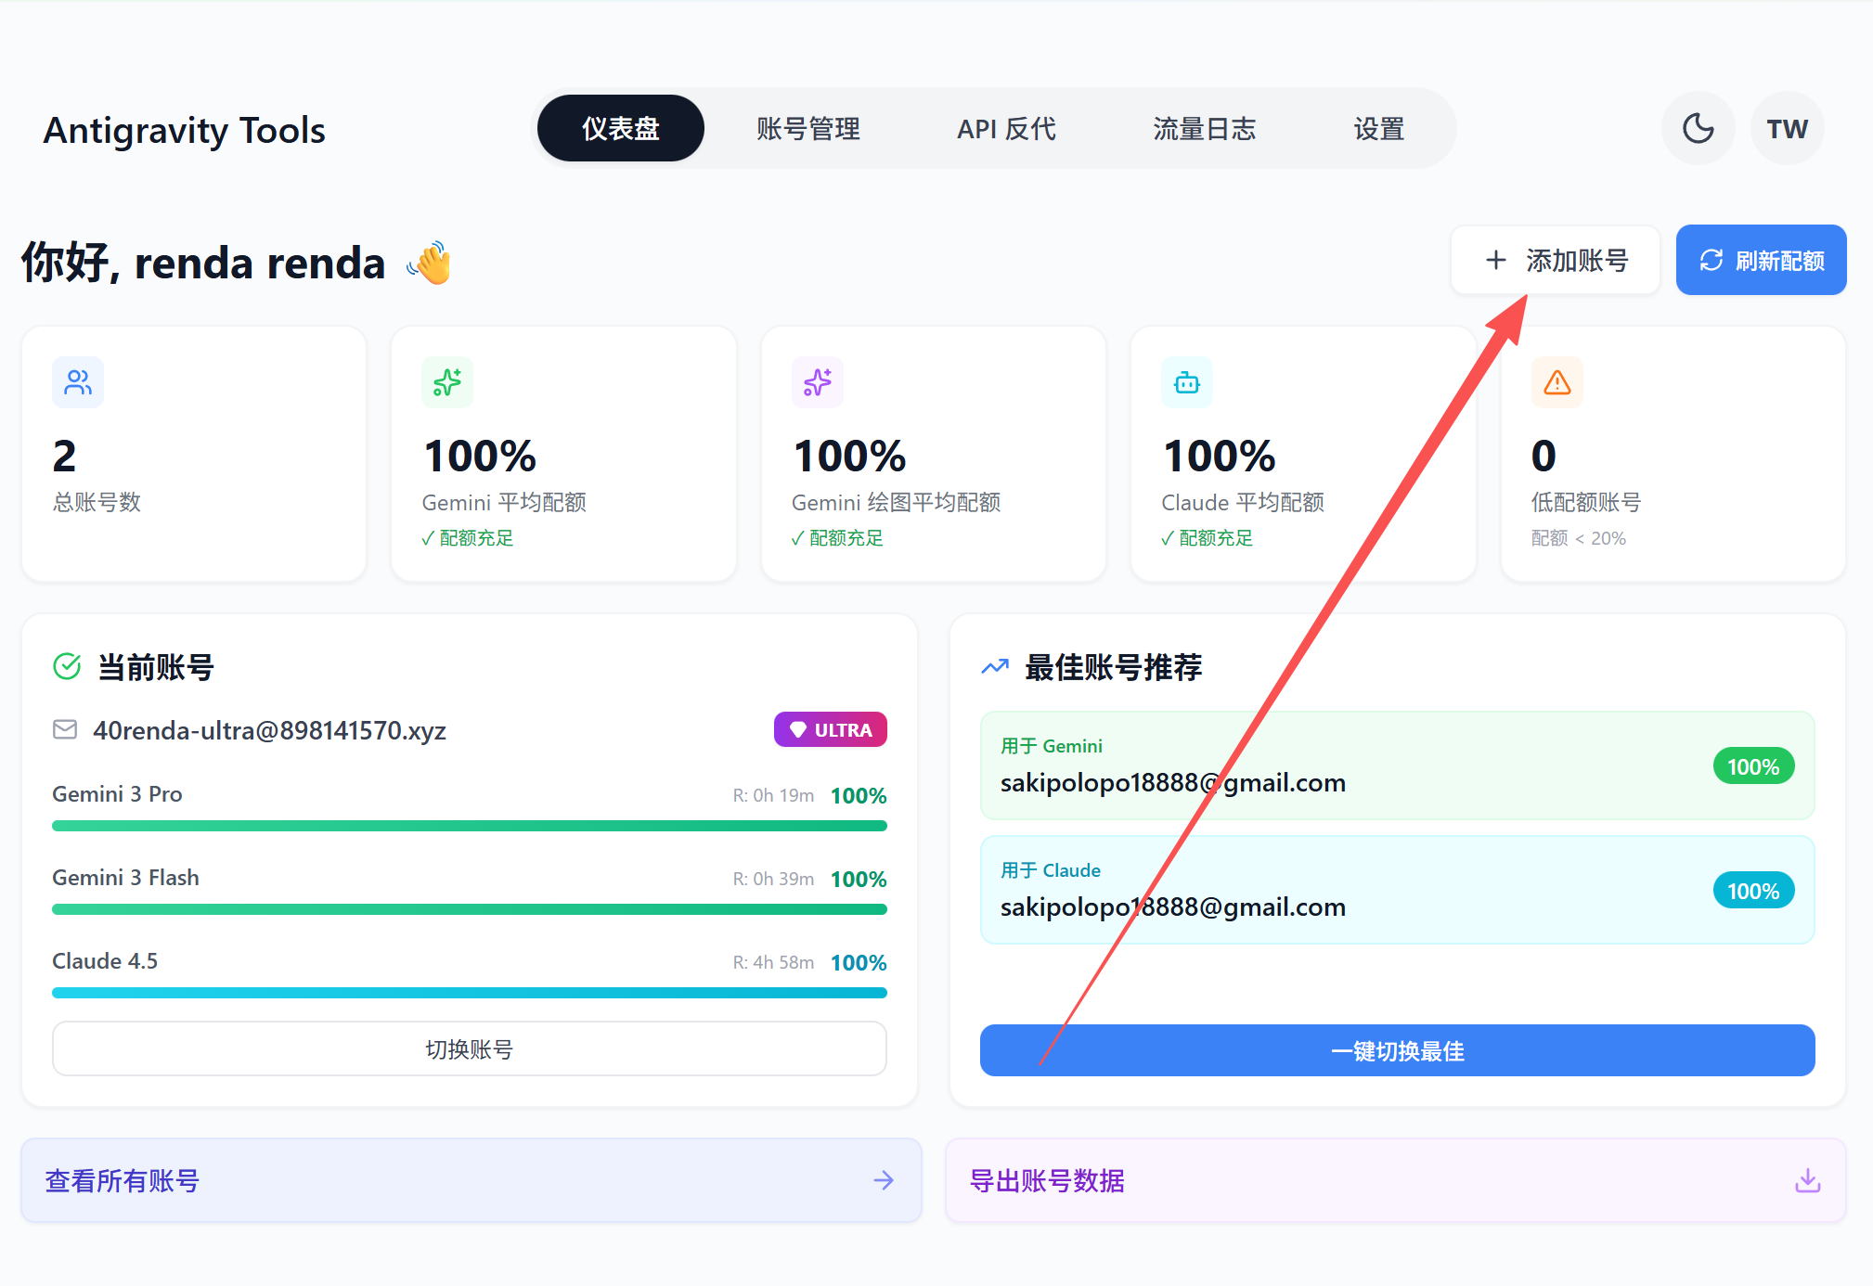The image size is (1873, 1286).
Task: Click the total accounts people icon
Action: pyautogui.click(x=78, y=382)
